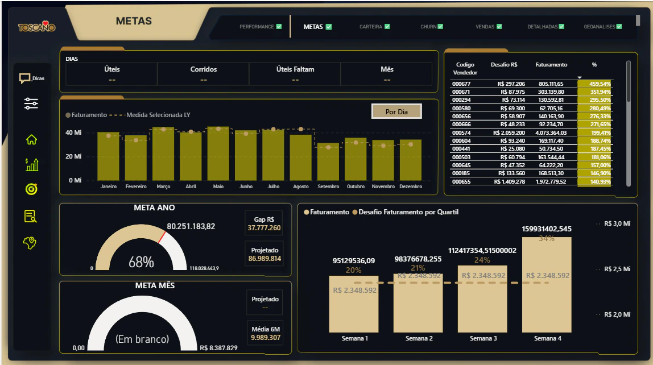
Task: Click the Média 6M 9.989.307 card
Action: coord(265,333)
